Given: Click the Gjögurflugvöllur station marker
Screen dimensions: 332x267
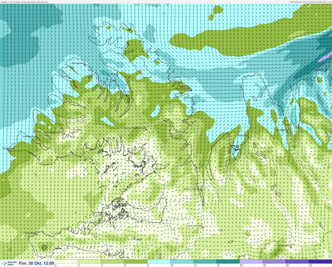Looking at the screenshot, I should [x=191, y=90].
